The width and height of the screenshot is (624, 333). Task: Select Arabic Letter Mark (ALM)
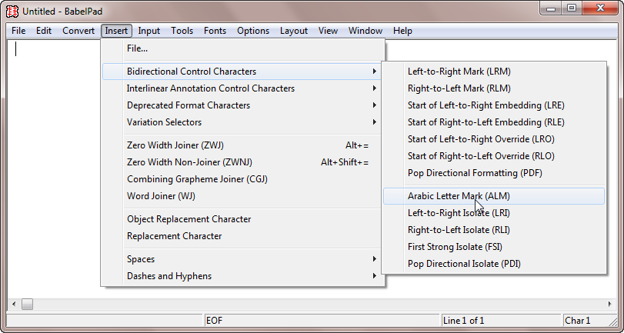[x=493, y=196]
